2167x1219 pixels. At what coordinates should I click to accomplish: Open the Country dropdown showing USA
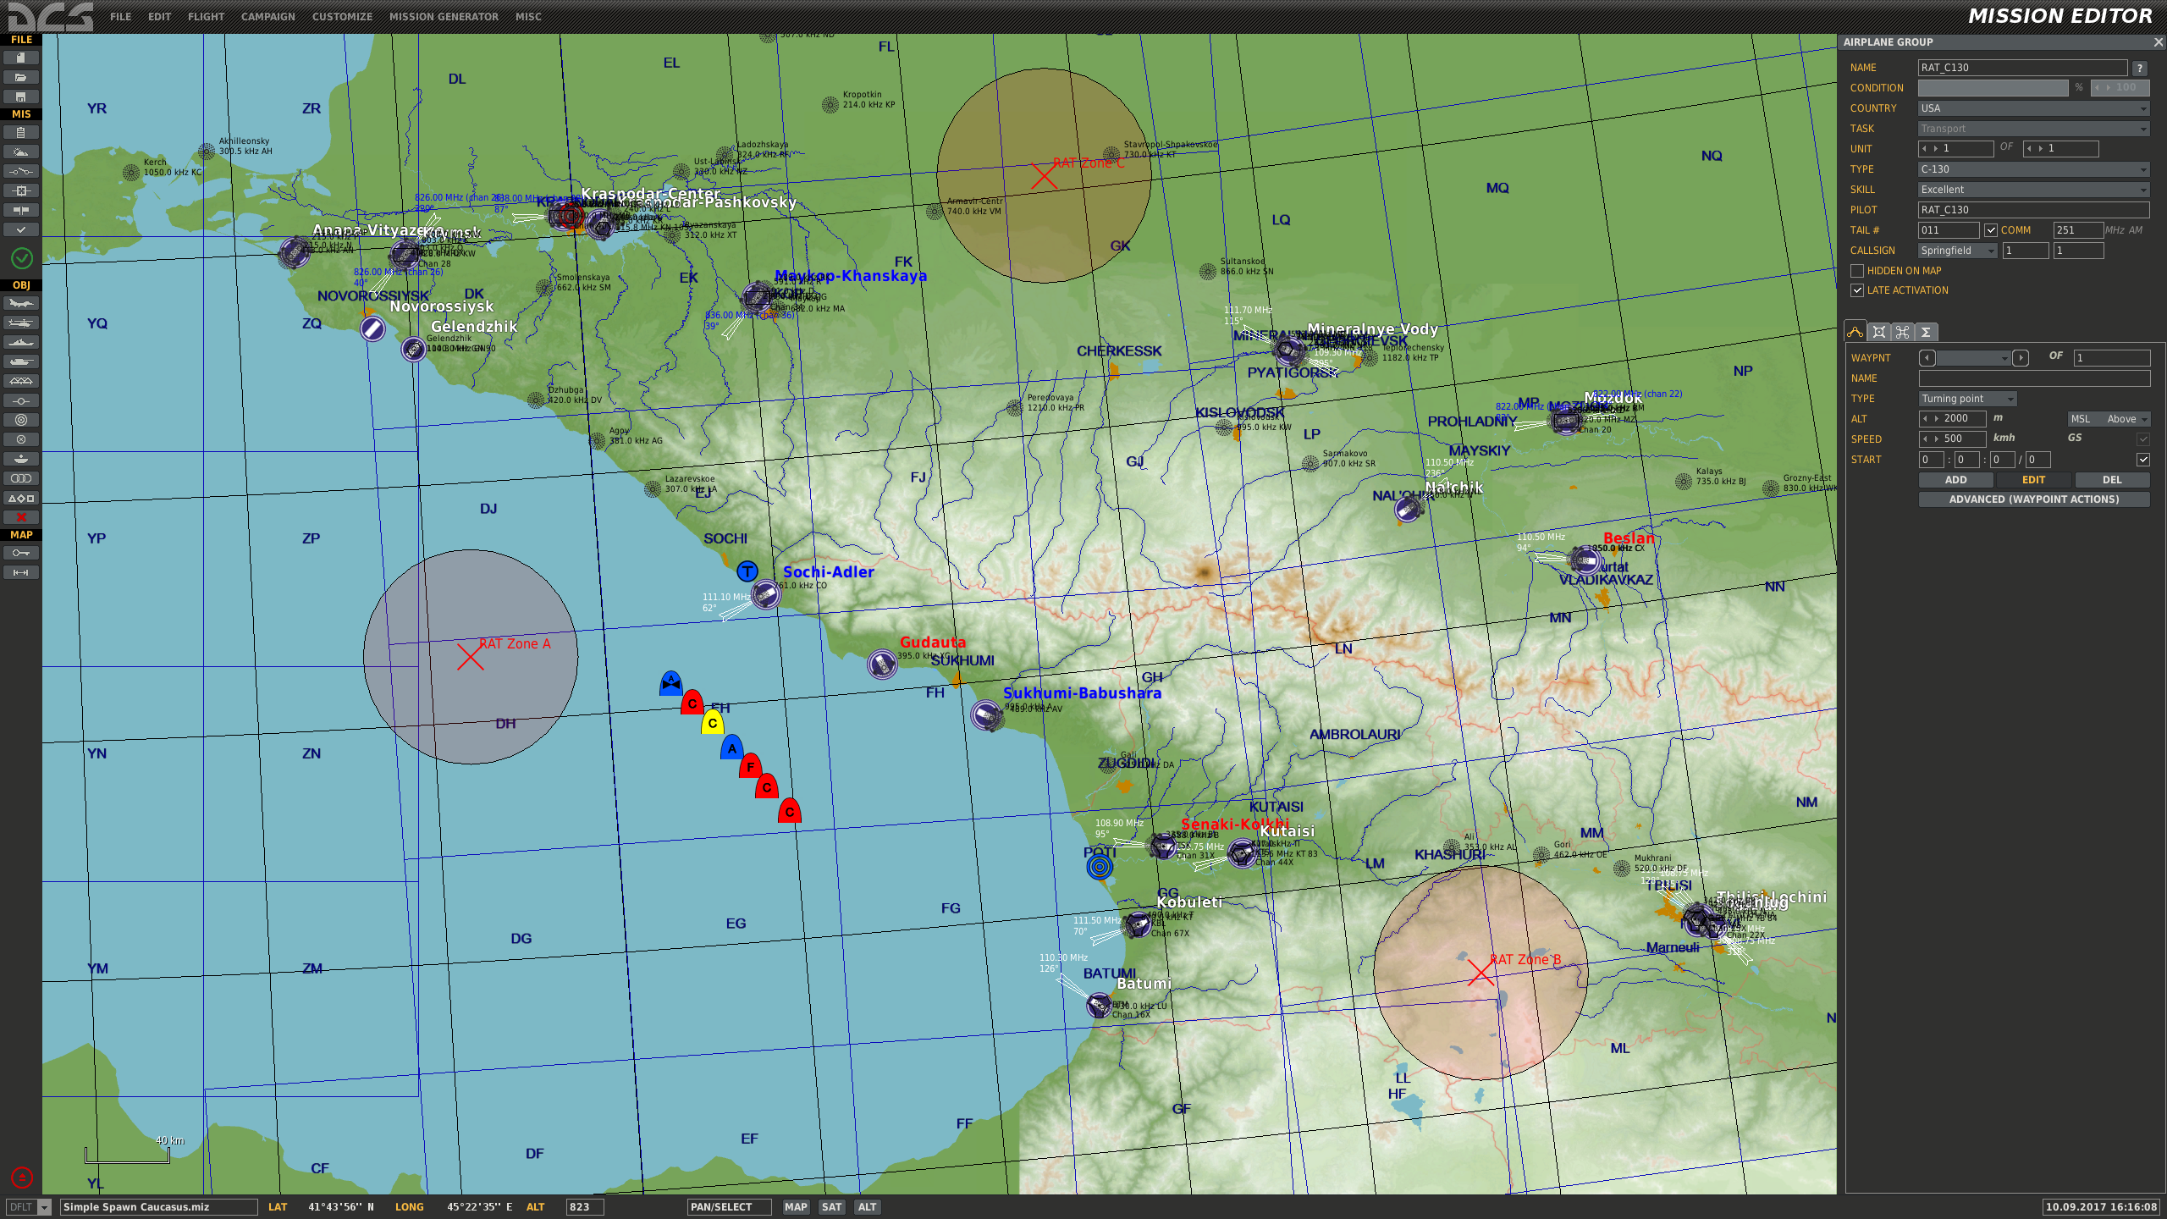click(2033, 108)
